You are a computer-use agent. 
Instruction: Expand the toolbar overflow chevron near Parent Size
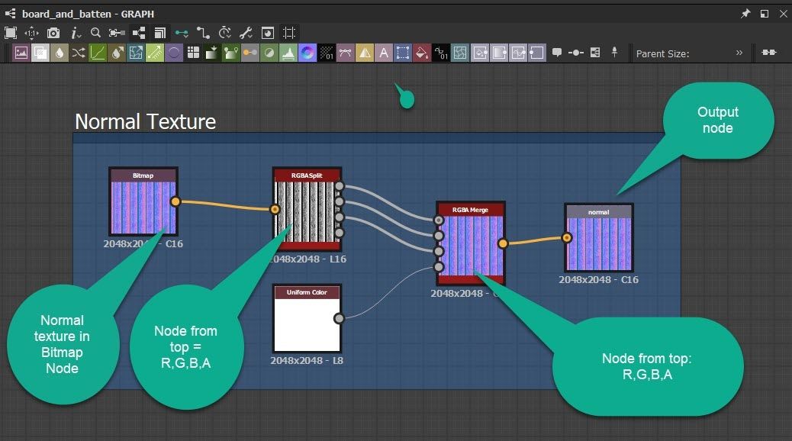pos(739,53)
